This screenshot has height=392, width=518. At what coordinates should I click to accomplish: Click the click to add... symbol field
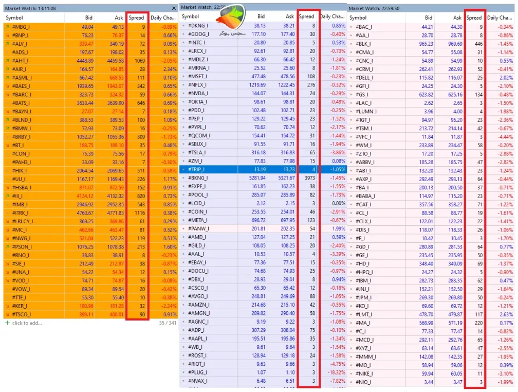click(27, 323)
